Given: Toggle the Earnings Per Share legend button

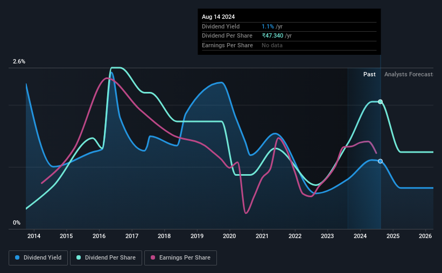Looking at the screenshot, I should tap(180, 258).
